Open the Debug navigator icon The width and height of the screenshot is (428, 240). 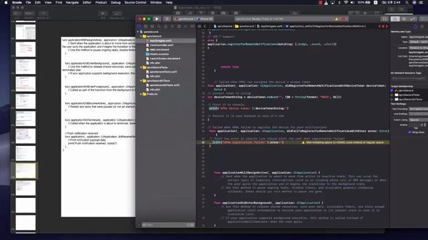(179, 27)
